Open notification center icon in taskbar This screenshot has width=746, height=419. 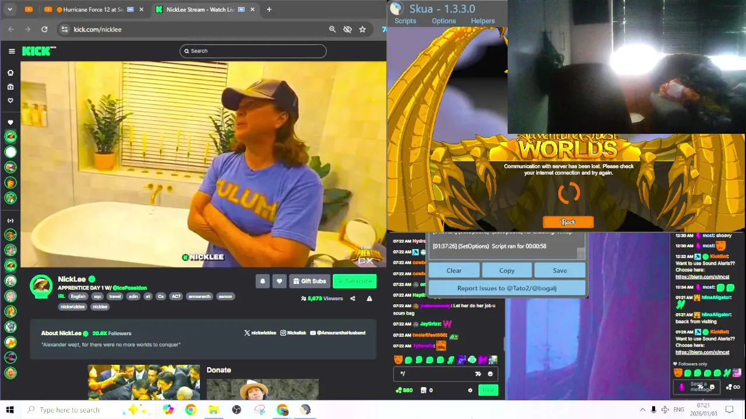[729, 410]
